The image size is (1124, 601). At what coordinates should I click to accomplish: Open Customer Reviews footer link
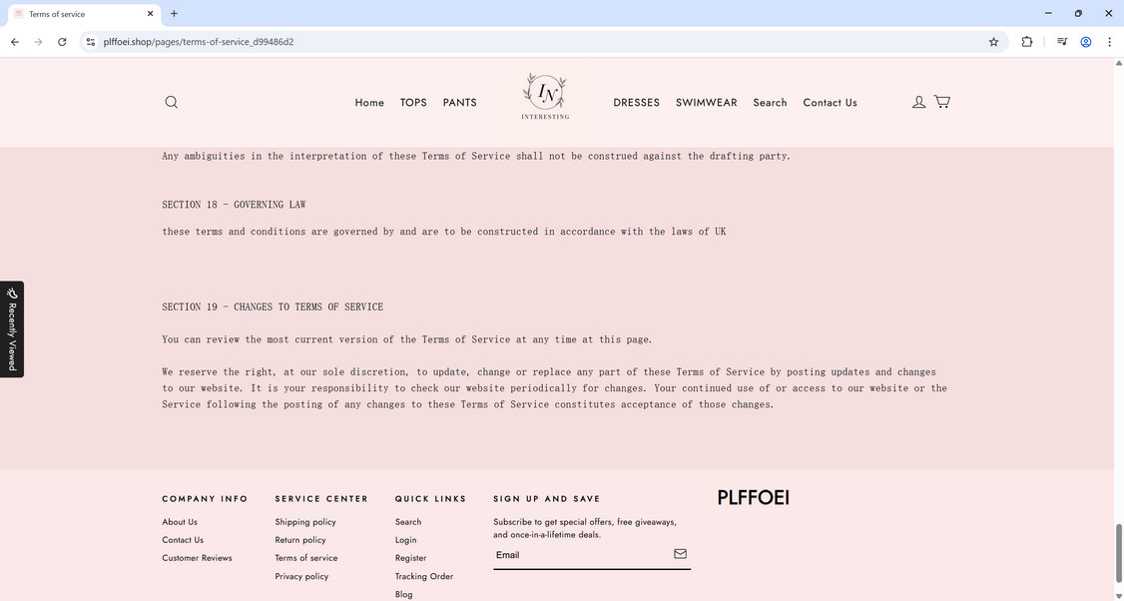(x=197, y=558)
